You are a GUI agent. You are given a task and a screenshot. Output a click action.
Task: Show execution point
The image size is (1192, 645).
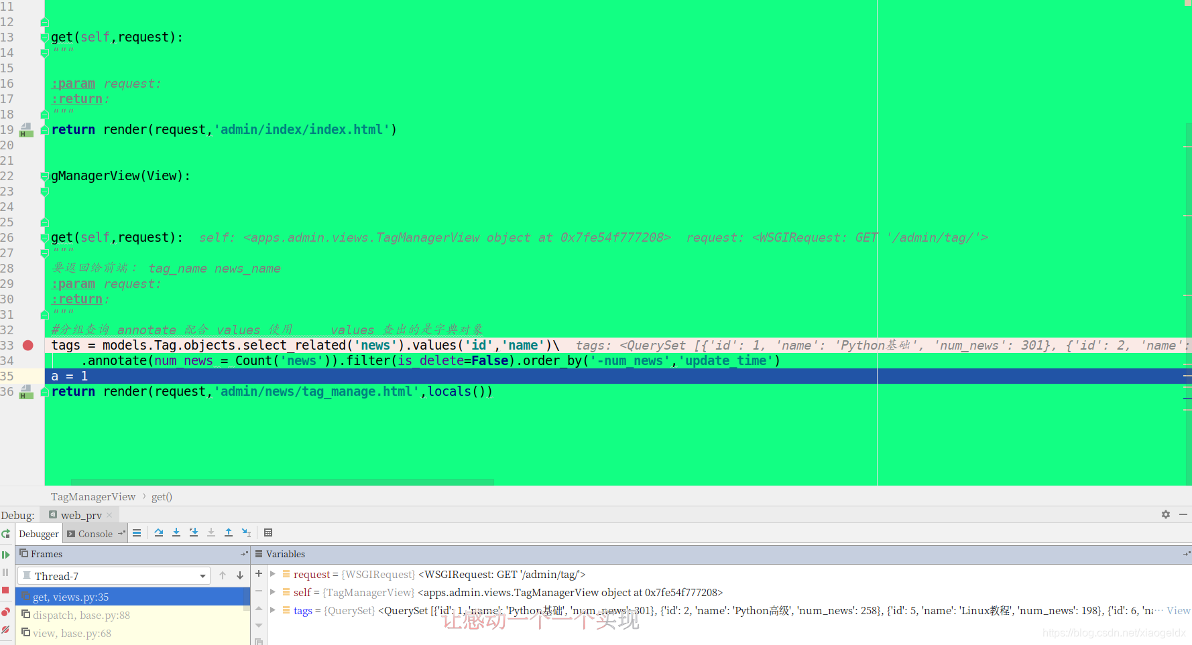[x=137, y=533]
